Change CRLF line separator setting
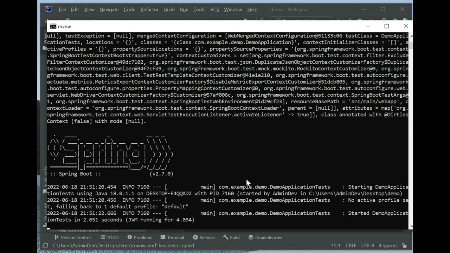Image resolution: width=450 pixels, height=253 pixels. (351, 246)
